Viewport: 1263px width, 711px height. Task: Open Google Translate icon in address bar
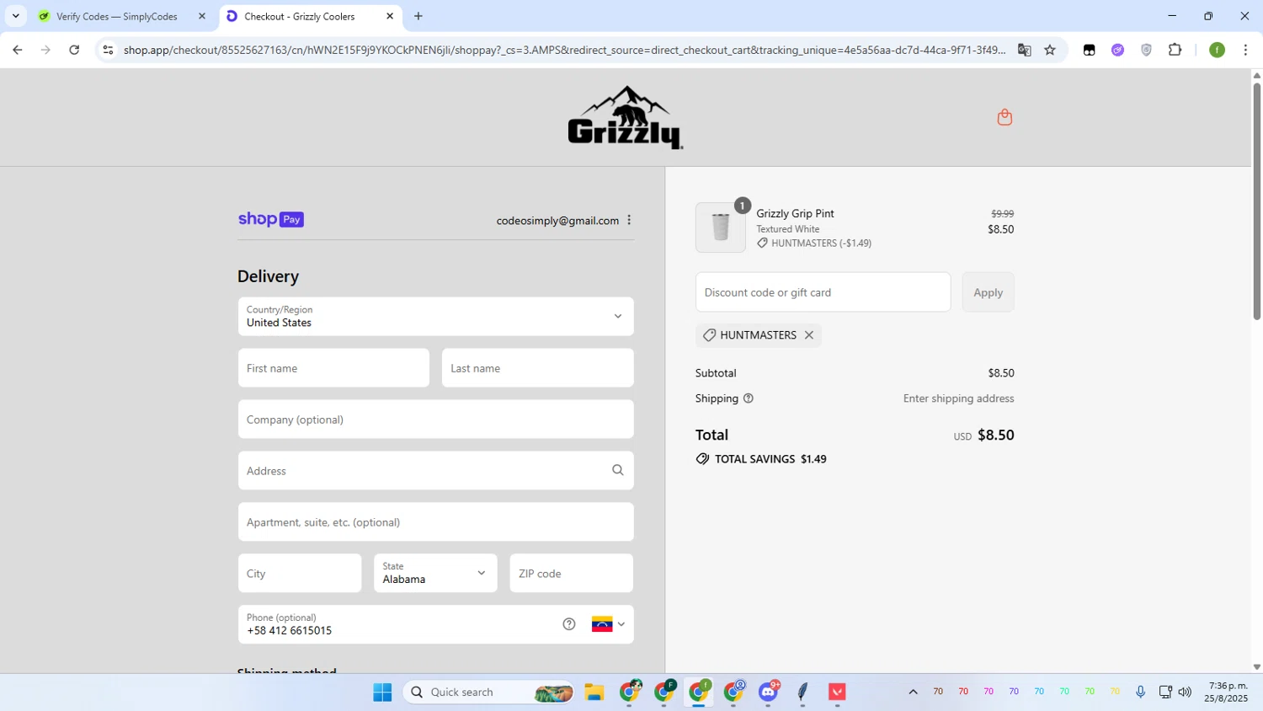coord(1025,50)
